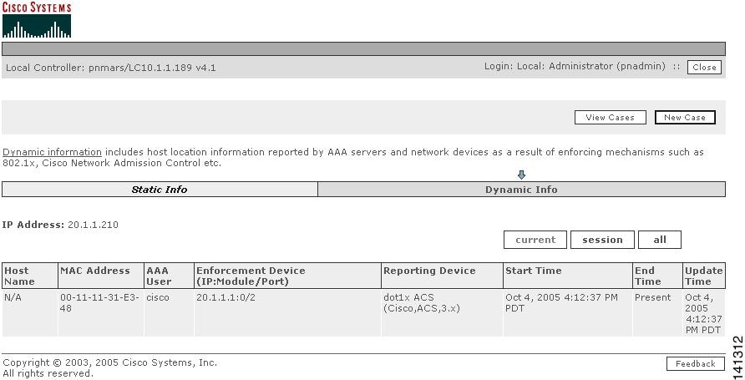Click the Cisco Systems logo
This screenshot has width=745, height=380.
[x=37, y=20]
